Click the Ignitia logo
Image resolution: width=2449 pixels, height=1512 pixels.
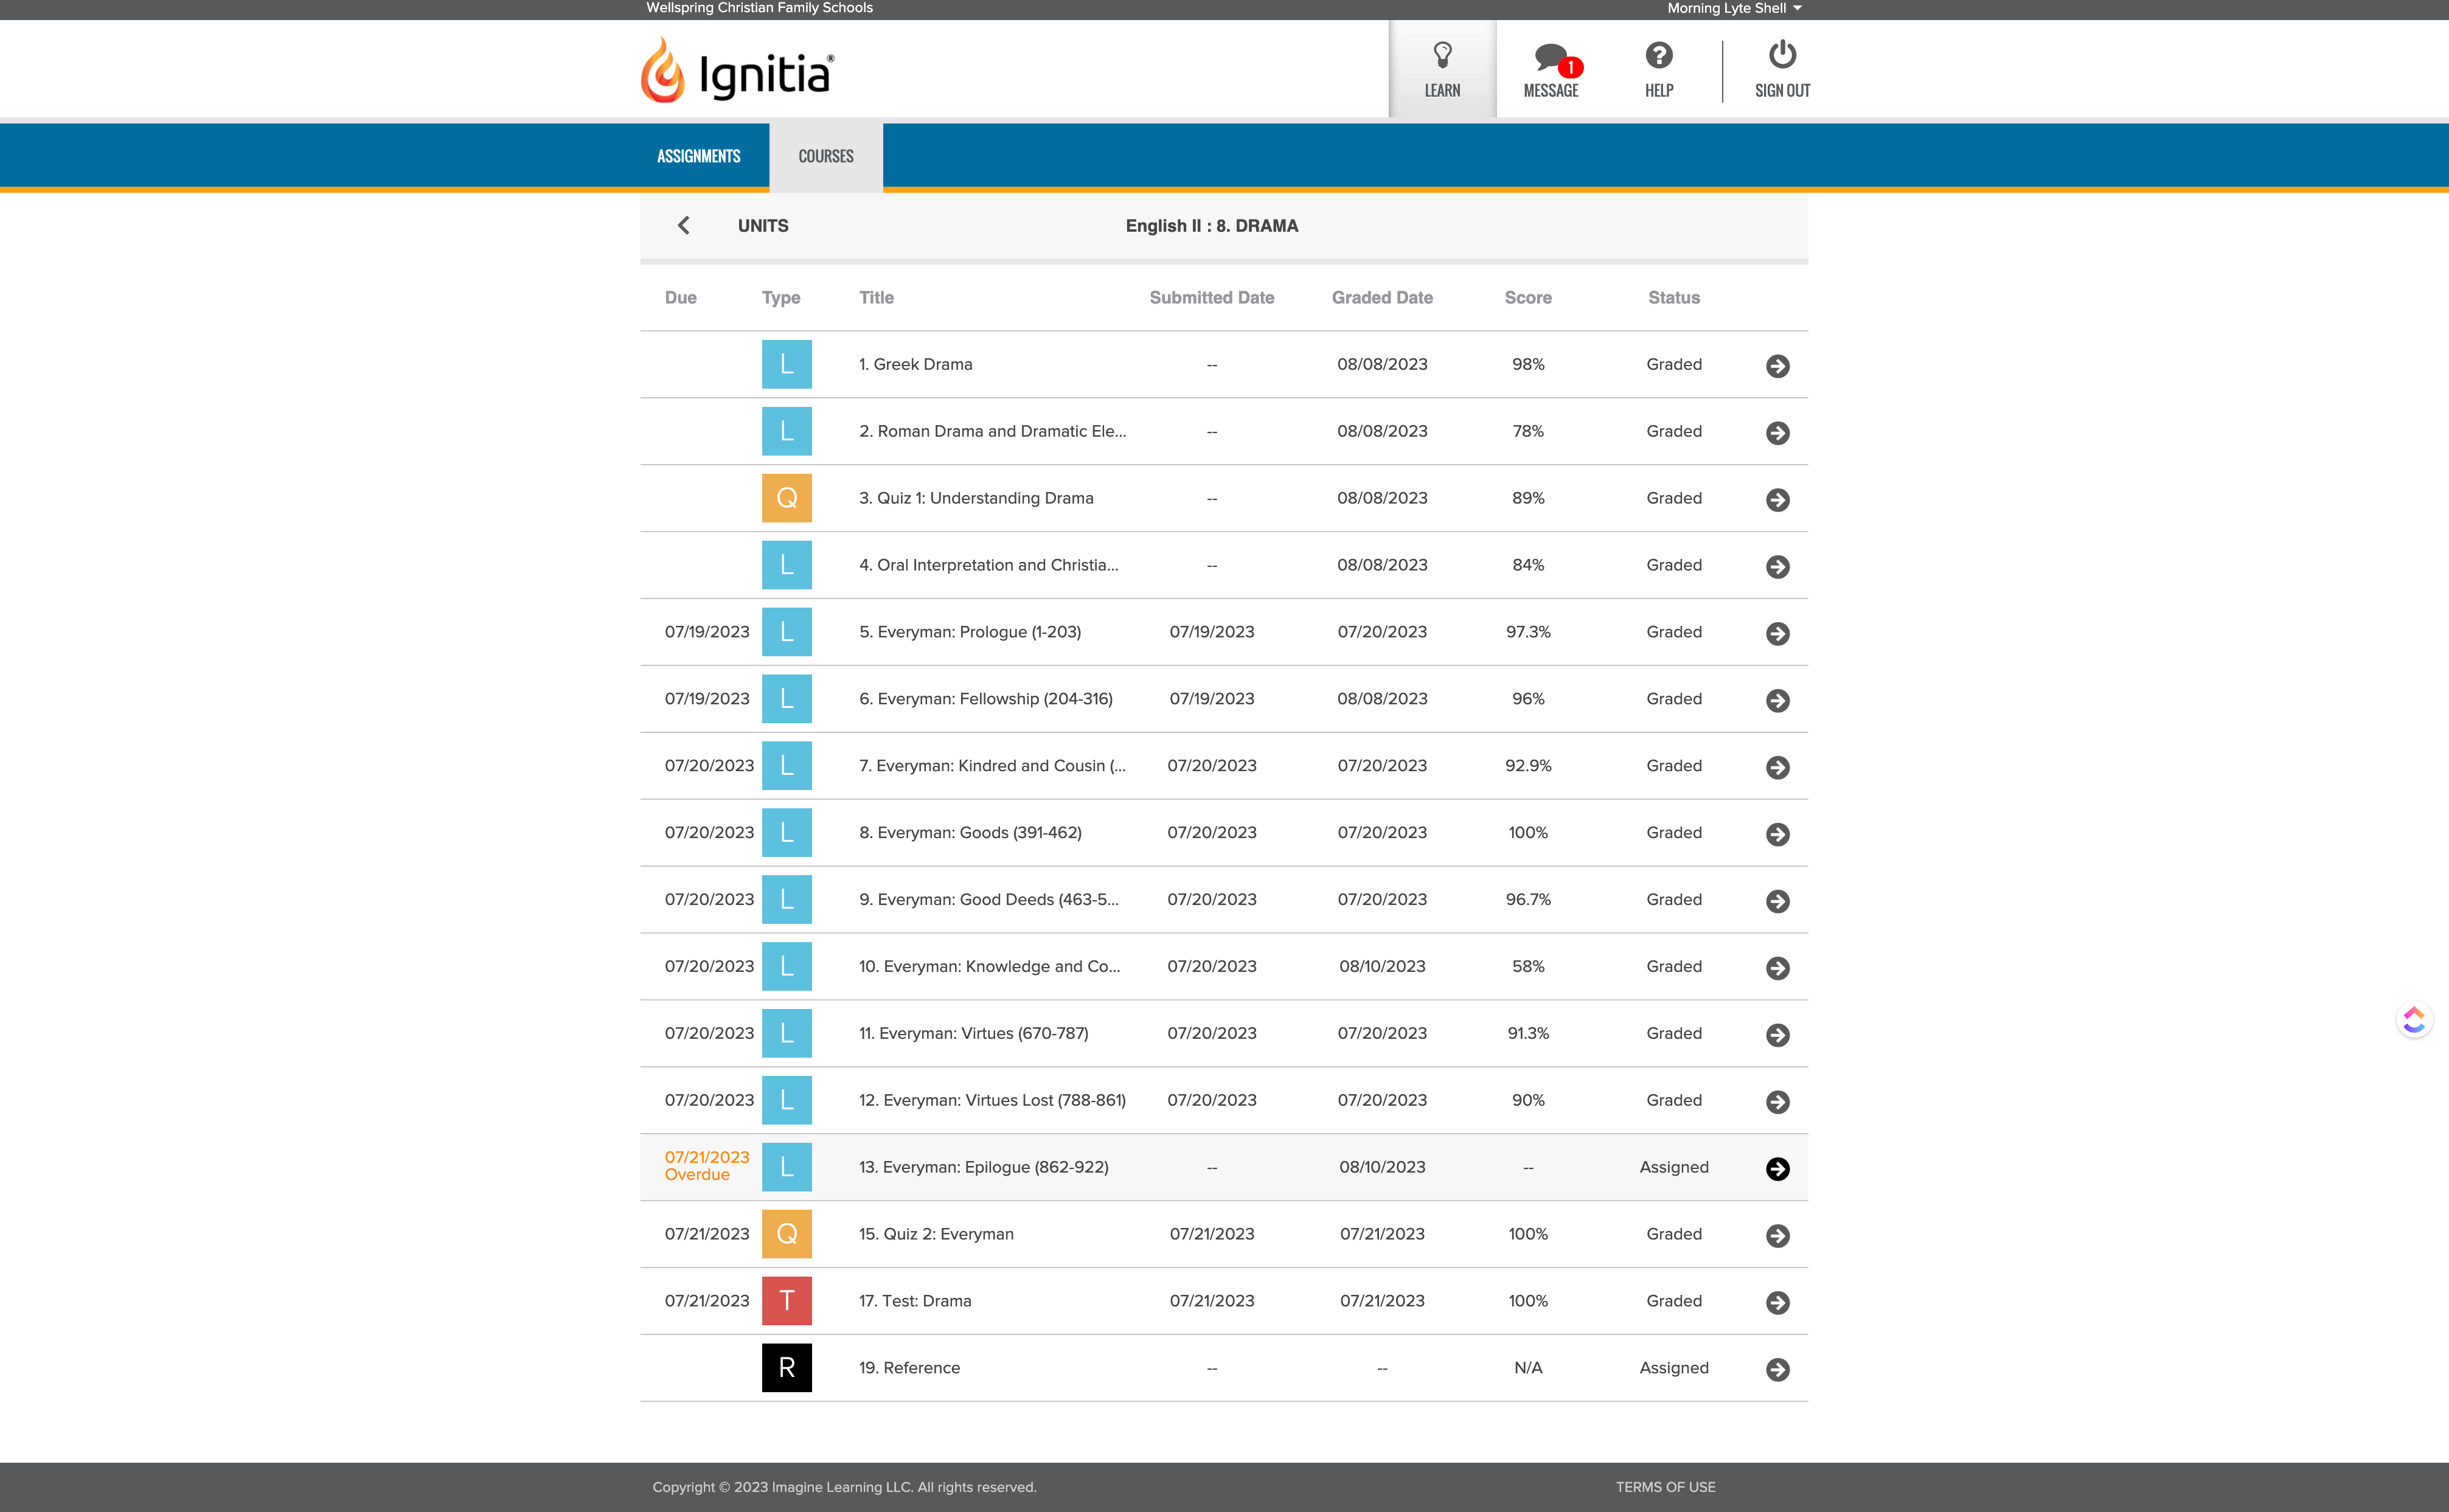(x=737, y=70)
